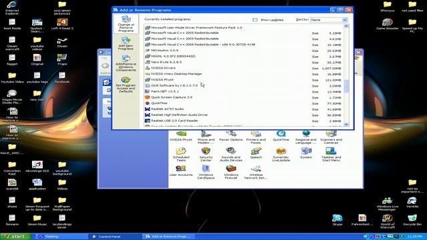Open Printers and Faxes in Control Panel

256,137
